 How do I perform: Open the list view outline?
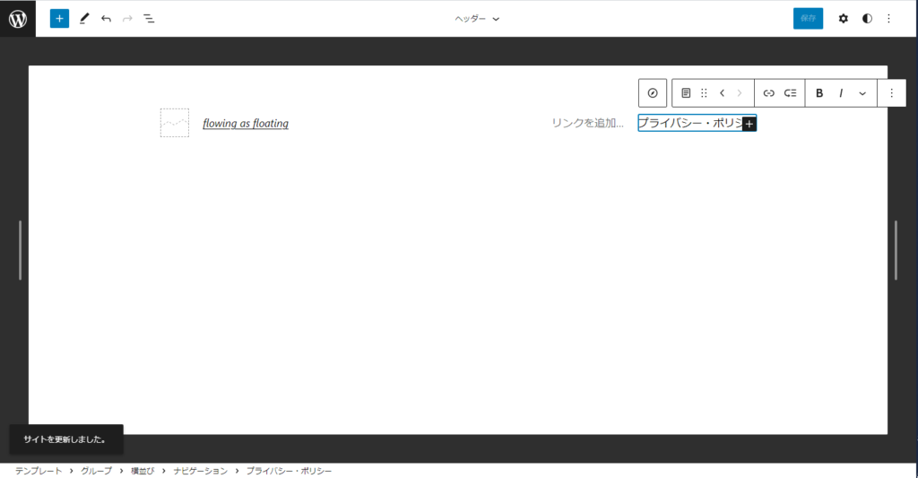(149, 18)
